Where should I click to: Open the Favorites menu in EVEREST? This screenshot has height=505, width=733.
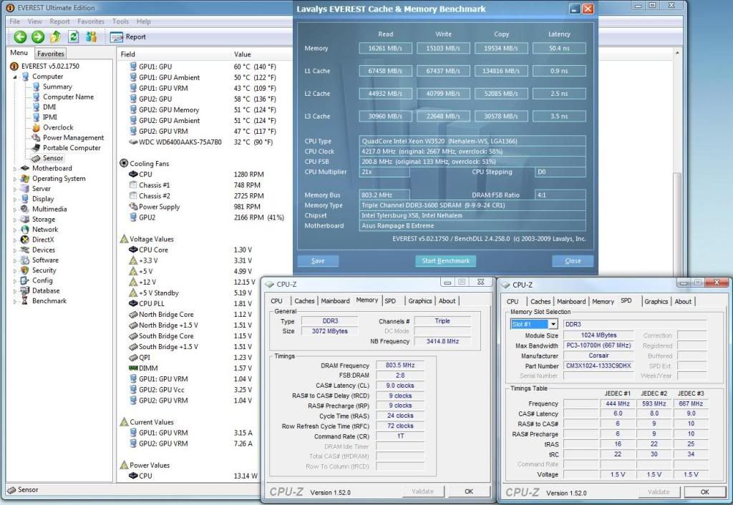(x=91, y=21)
